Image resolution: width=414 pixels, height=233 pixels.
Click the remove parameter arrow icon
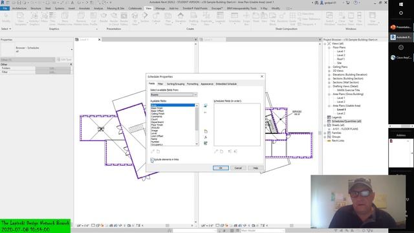pos(206,113)
